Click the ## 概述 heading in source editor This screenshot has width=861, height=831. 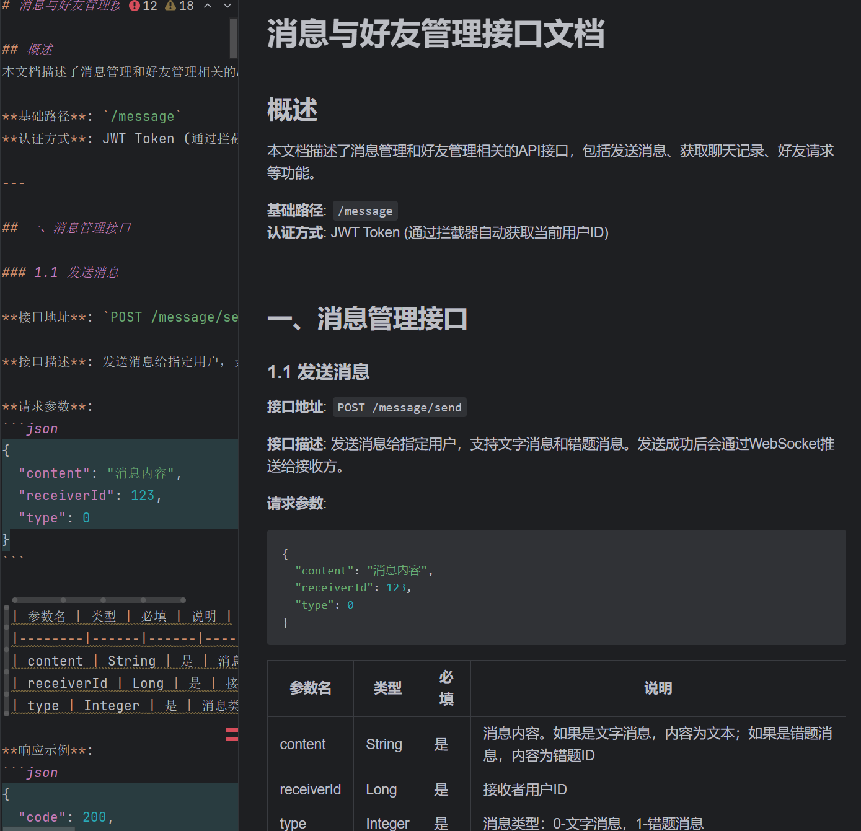[x=28, y=49]
